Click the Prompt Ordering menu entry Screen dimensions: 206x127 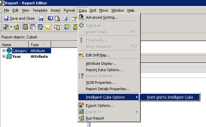click(108, 76)
